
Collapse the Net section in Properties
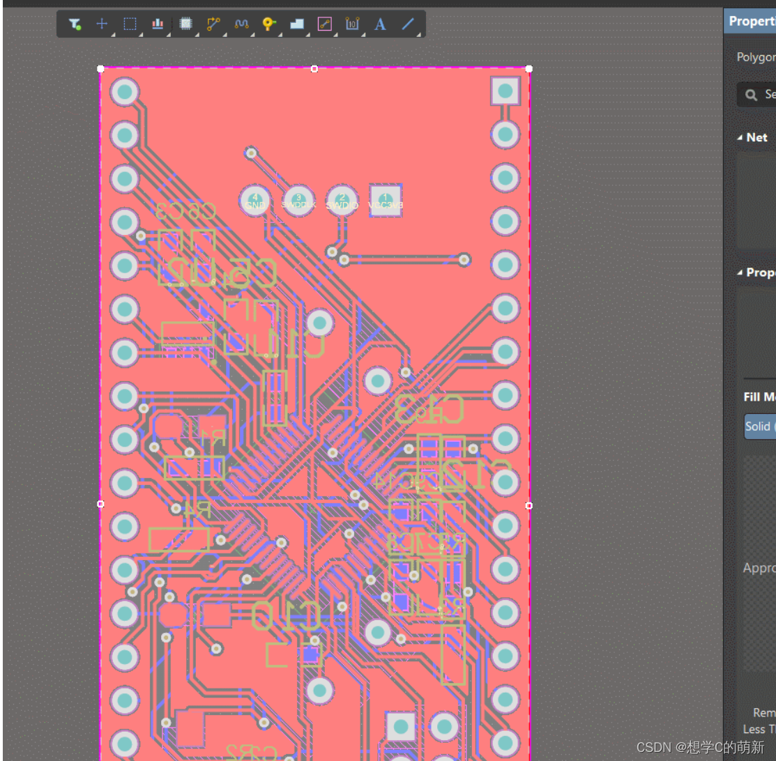pyautogui.click(x=740, y=138)
